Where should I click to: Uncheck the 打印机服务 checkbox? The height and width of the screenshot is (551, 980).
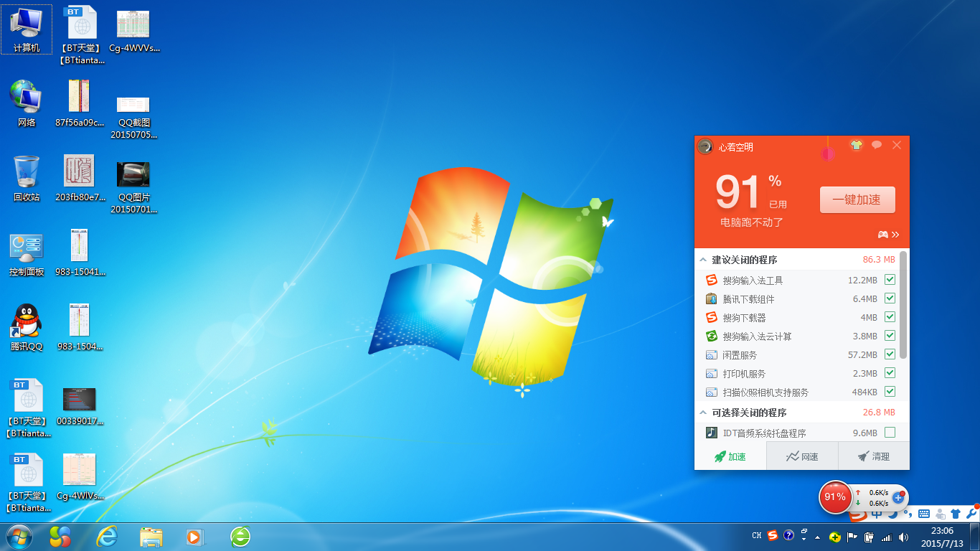(890, 373)
